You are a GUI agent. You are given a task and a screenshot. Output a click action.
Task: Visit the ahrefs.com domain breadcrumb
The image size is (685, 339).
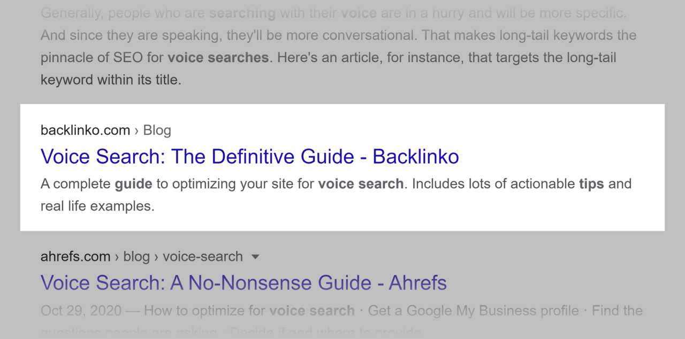(75, 257)
